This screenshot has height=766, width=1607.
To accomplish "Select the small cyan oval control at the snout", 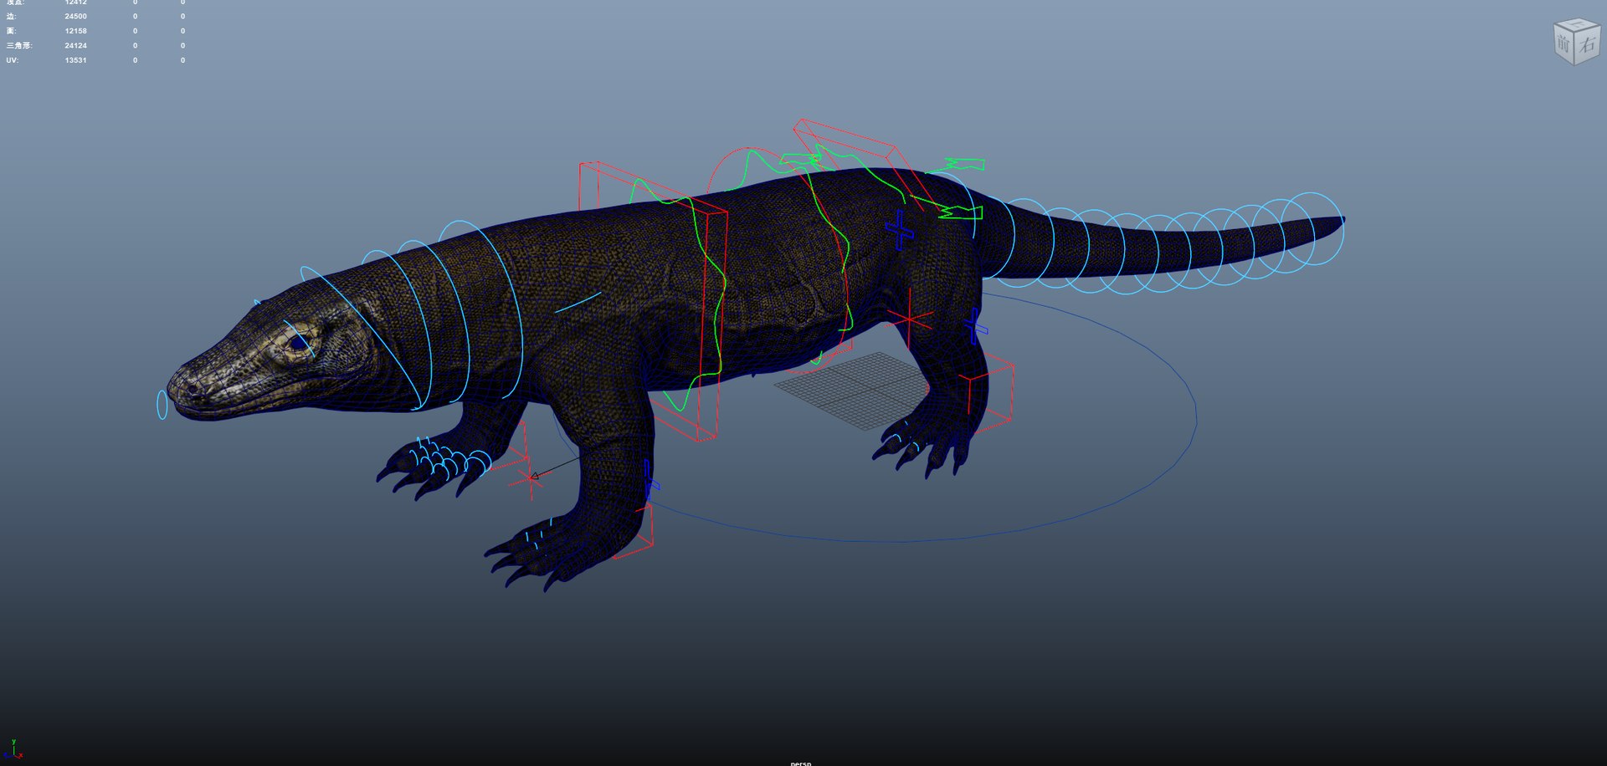I will (162, 405).
